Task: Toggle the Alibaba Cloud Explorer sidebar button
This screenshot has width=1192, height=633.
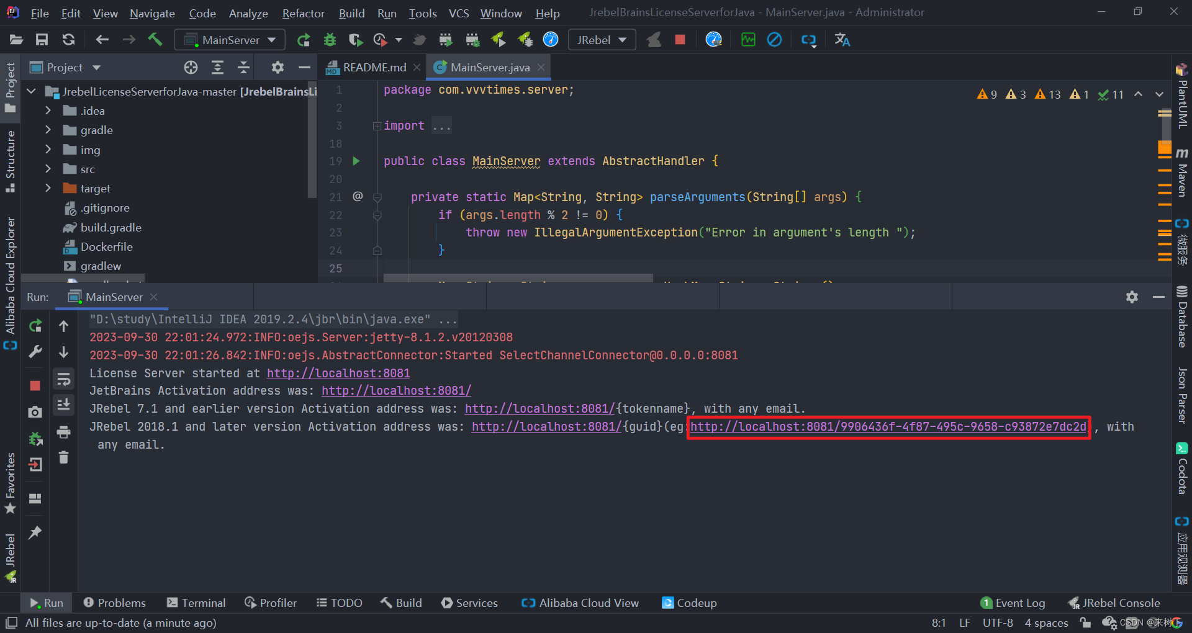Action: pyautogui.click(x=10, y=283)
